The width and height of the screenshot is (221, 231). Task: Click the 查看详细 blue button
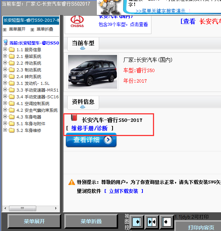pos(91,140)
